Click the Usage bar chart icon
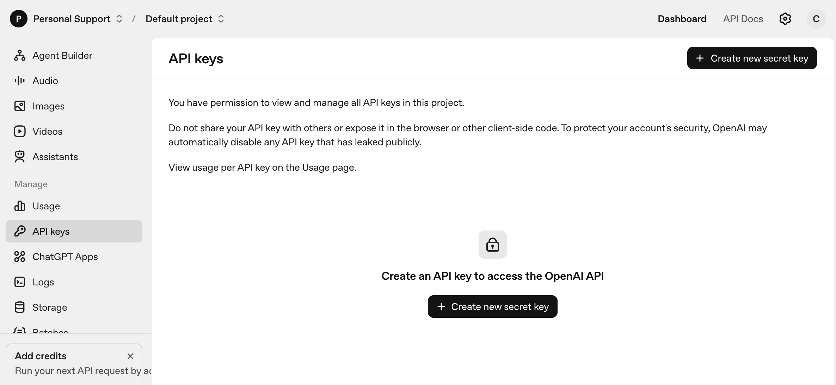Image resolution: width=836 pixels, height=385 pixels. click(x=20, y=206)
